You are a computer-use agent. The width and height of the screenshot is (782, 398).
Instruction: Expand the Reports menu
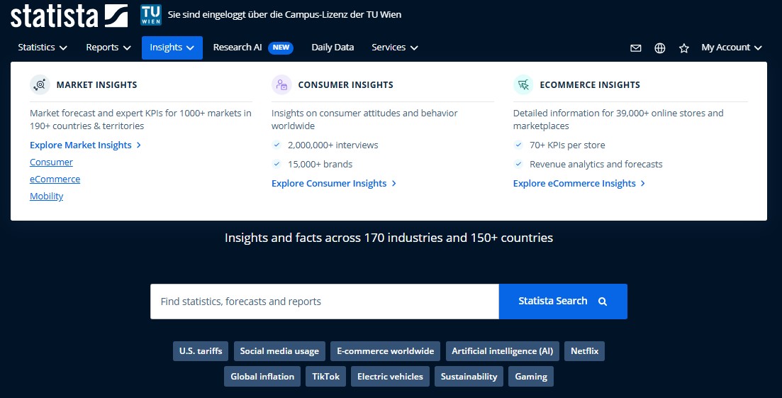(108, 48)
